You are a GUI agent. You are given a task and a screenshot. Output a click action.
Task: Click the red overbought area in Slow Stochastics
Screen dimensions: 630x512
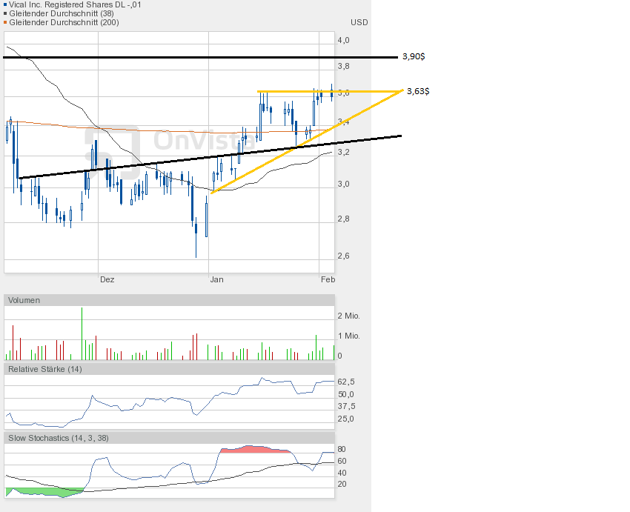coord(252,449)
